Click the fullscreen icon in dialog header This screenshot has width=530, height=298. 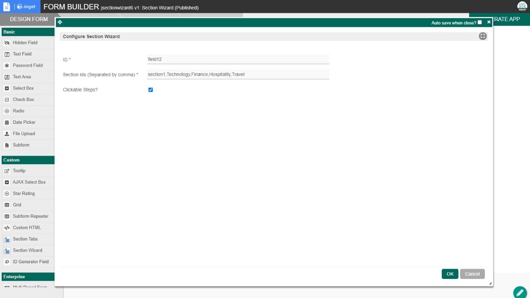(482, 36)
